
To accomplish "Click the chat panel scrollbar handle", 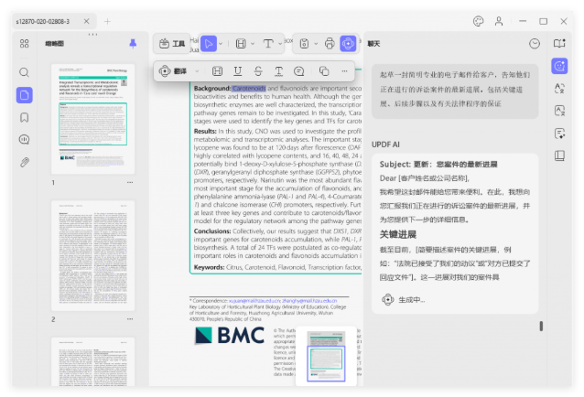I will click(x=541, y=326).
